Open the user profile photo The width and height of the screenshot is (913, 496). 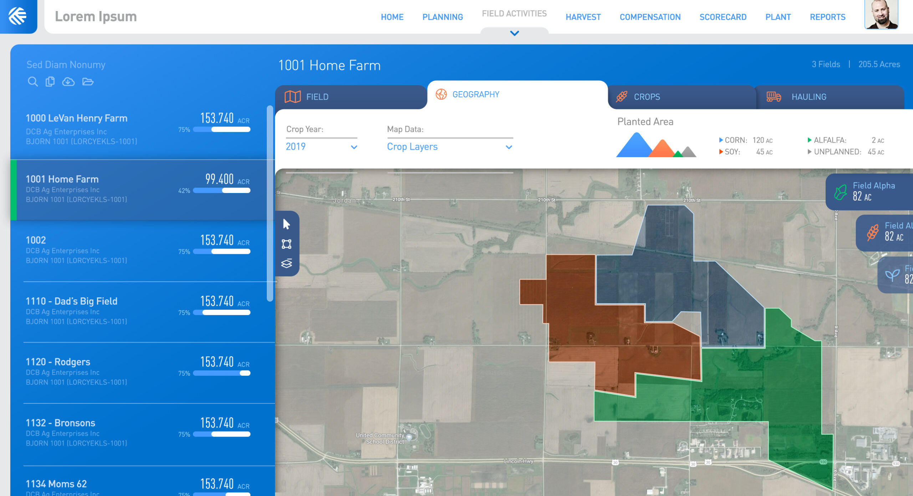pos(881,14)
